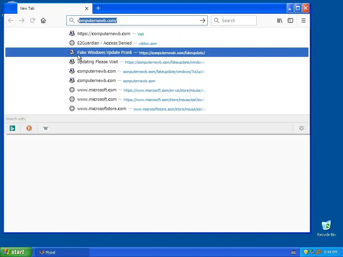Open the Library icon

pyautogui.click(x=280, y=20)
